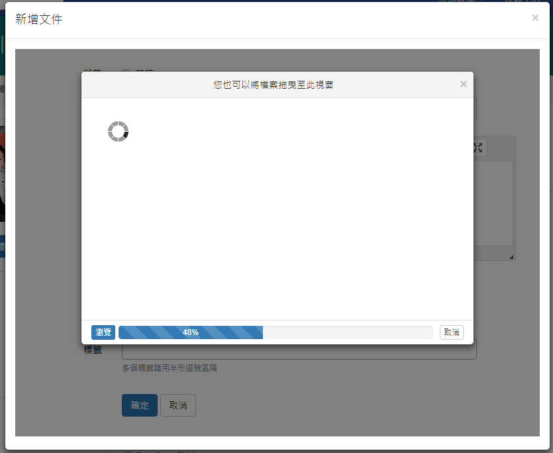Click the blue 瀏覽 browse button

[x=103, y=332]
